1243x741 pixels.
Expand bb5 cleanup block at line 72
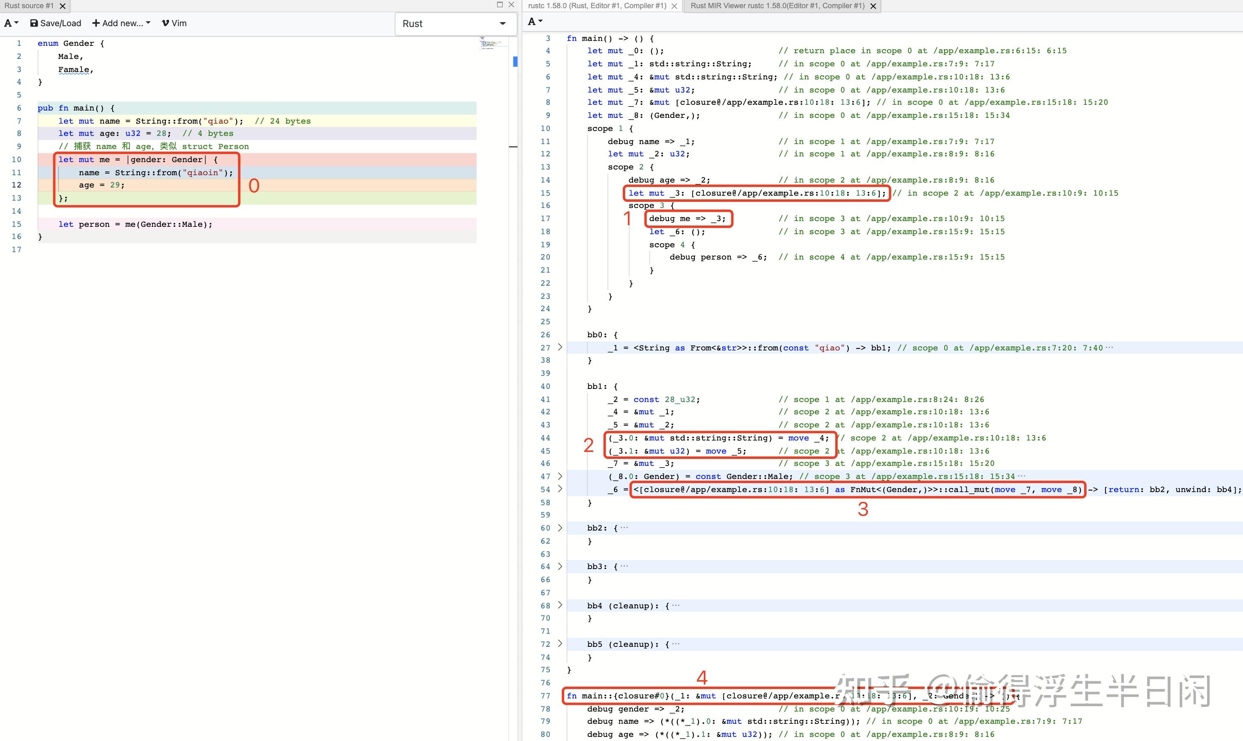(x=560, y=644)
